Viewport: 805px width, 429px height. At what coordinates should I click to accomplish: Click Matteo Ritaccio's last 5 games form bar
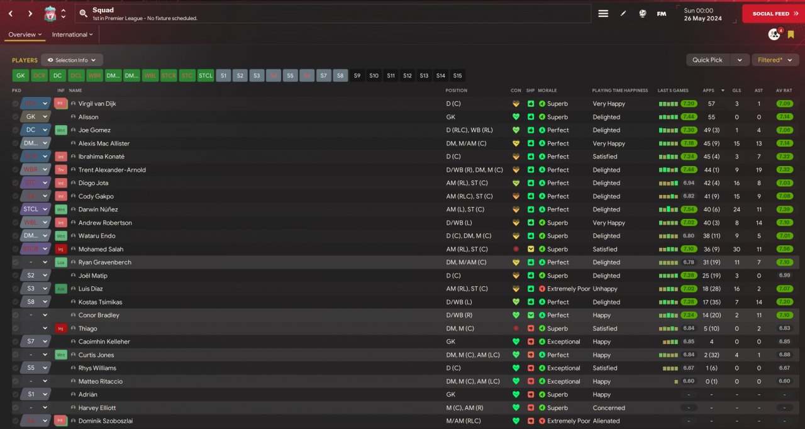(x=676, y=381)
